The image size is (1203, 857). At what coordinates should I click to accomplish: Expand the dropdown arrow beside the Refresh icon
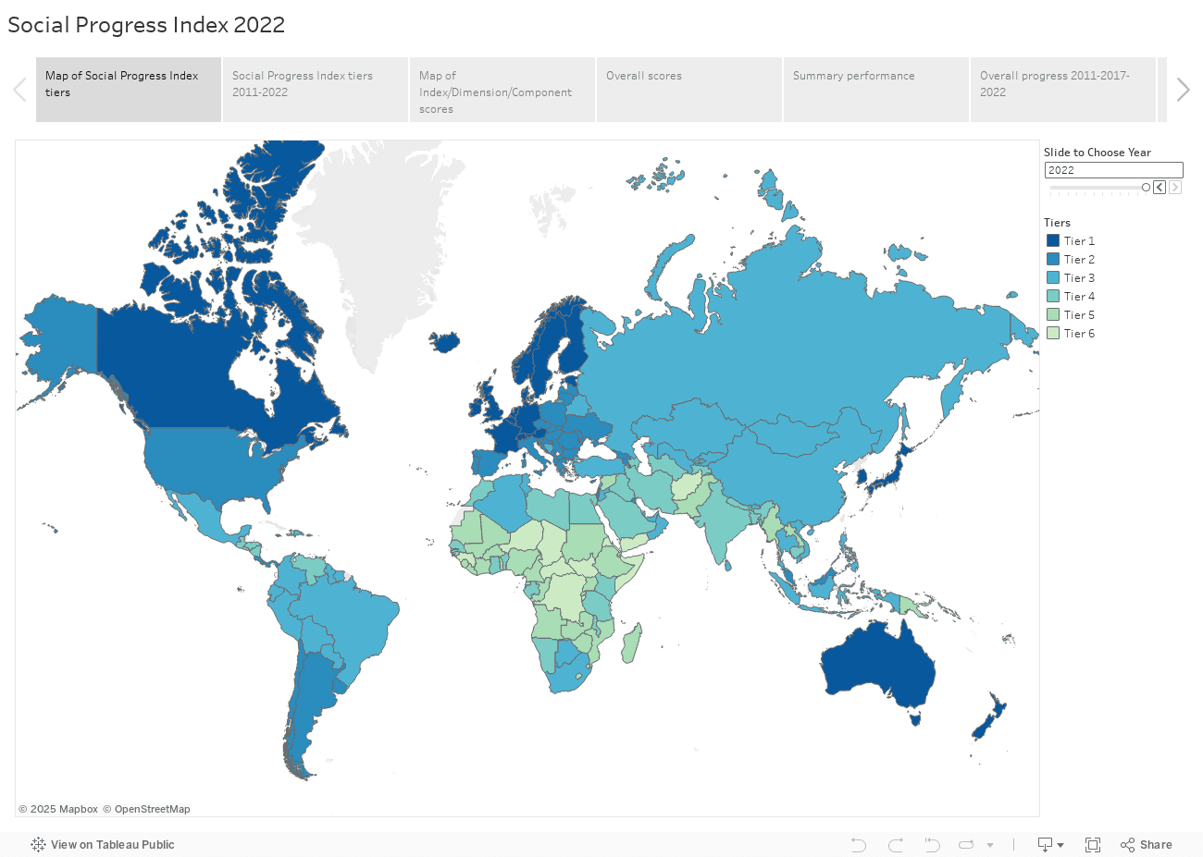pos(990,845)
